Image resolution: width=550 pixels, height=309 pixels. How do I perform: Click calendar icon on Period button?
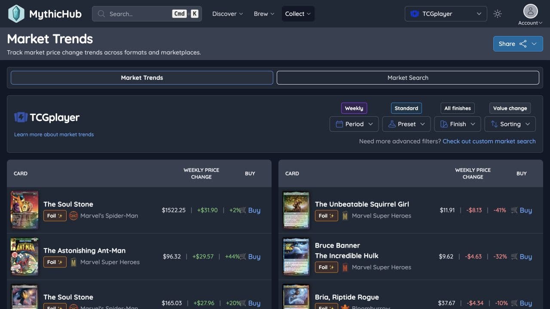[x=339, y=124]
